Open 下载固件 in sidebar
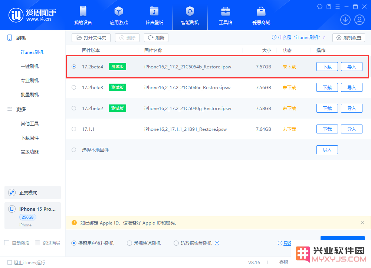Image resolution: width=371 pixels, height=268 pixels. 30,138
